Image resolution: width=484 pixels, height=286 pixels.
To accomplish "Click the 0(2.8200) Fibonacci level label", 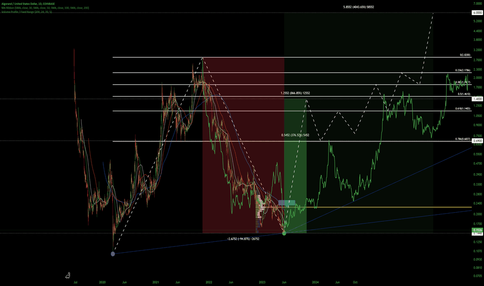I will [465, 55].
